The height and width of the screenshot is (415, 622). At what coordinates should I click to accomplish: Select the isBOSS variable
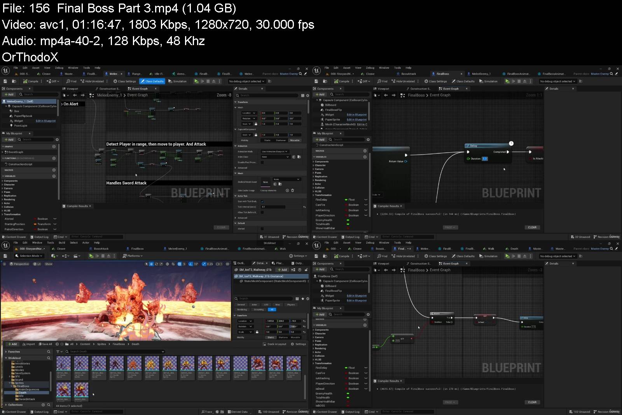(x=321, y=405)
